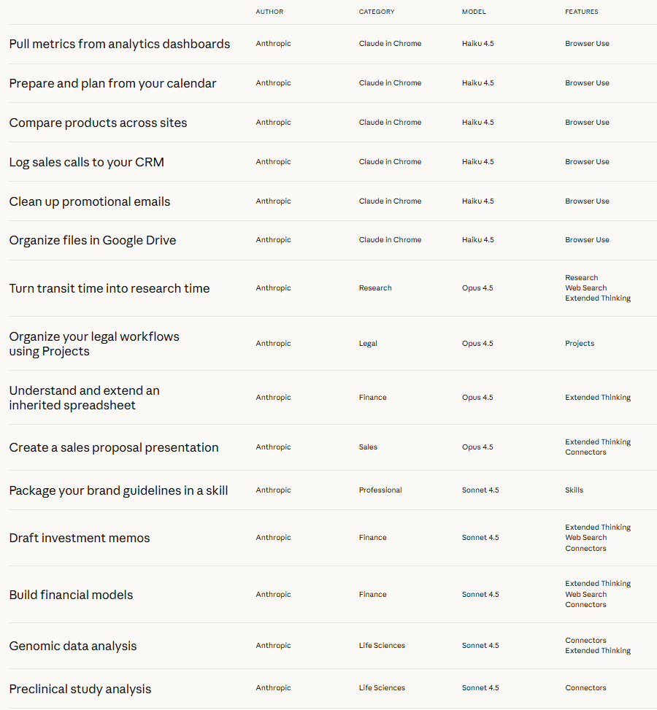Screen dimensions: 657x710
Task: Click the 'Model' column header
Action: coord(474,12)
